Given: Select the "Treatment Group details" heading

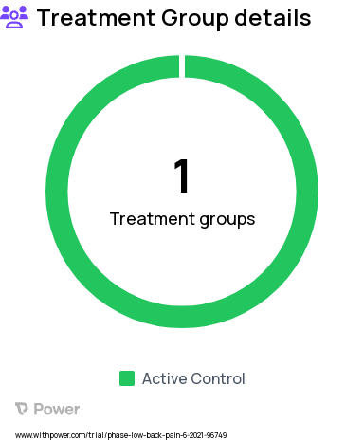Looking at the screenshot, I should [174, 18].
